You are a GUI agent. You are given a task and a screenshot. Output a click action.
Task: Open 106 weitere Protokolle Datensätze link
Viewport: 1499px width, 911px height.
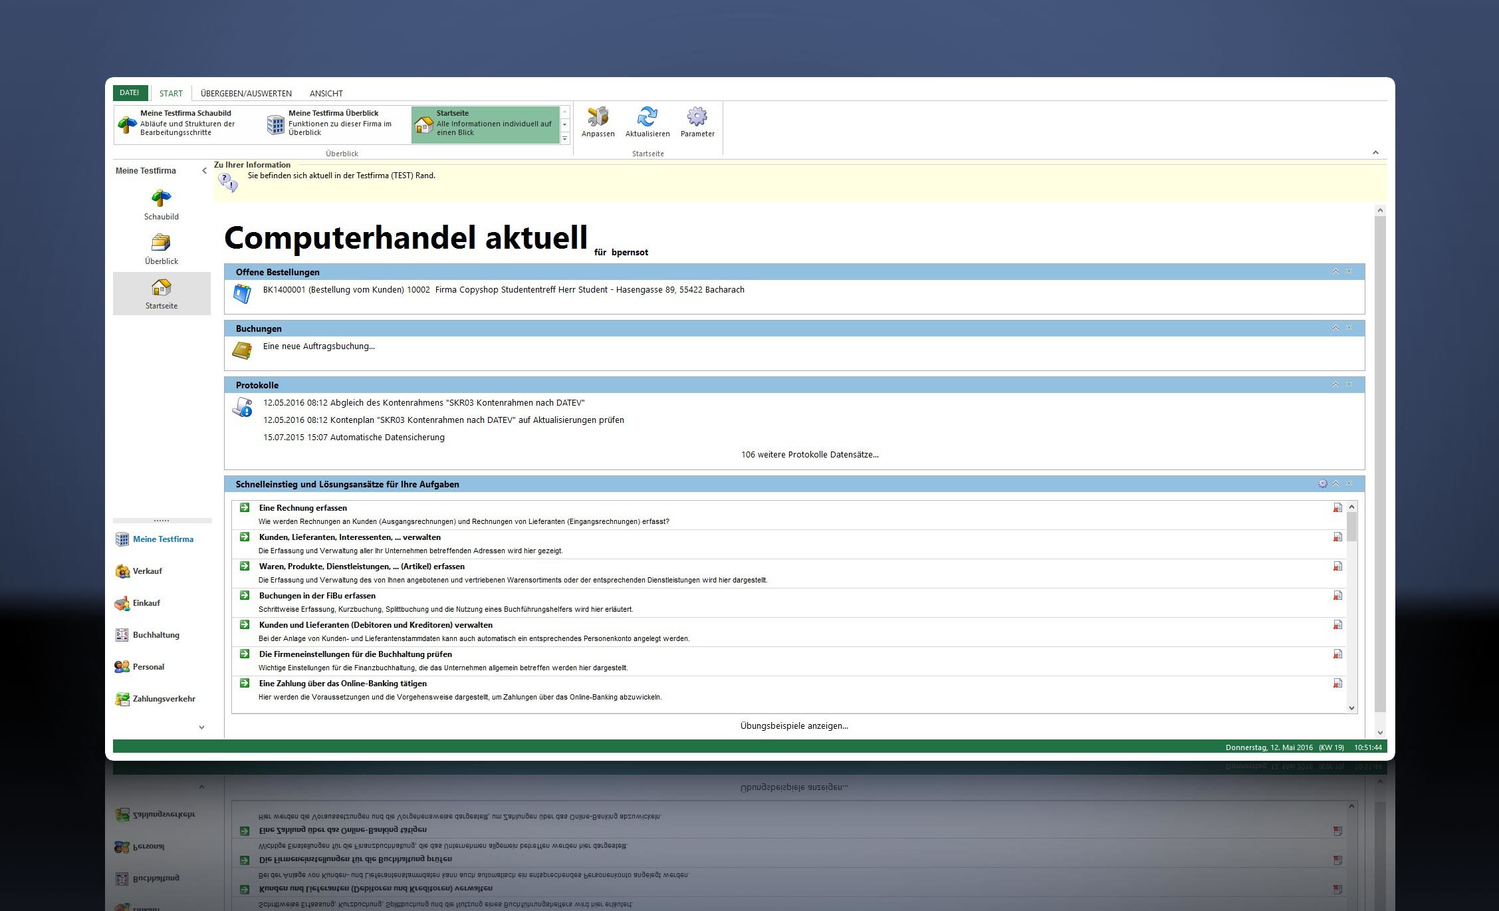tap(809, 455)
